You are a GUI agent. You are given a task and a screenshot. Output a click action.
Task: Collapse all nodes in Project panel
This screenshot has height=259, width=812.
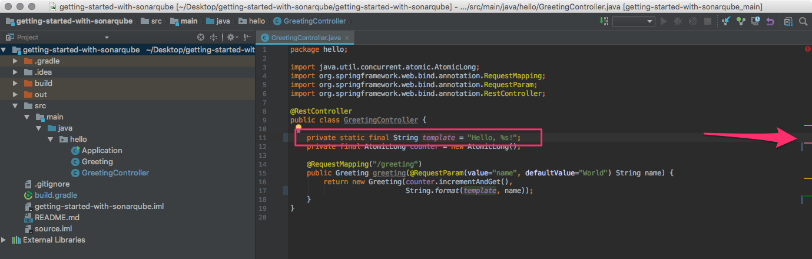[213, 37]
